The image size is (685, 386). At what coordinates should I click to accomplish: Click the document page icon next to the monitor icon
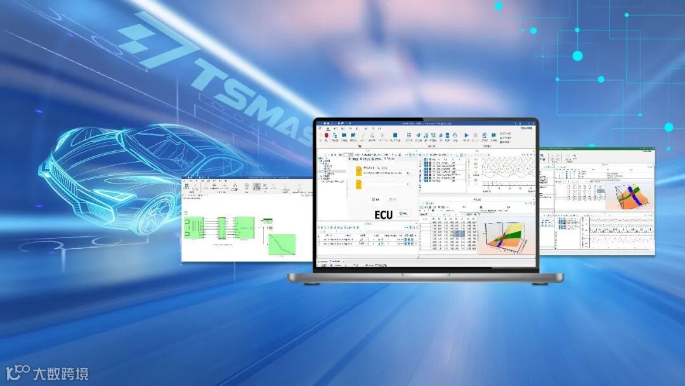484,135
